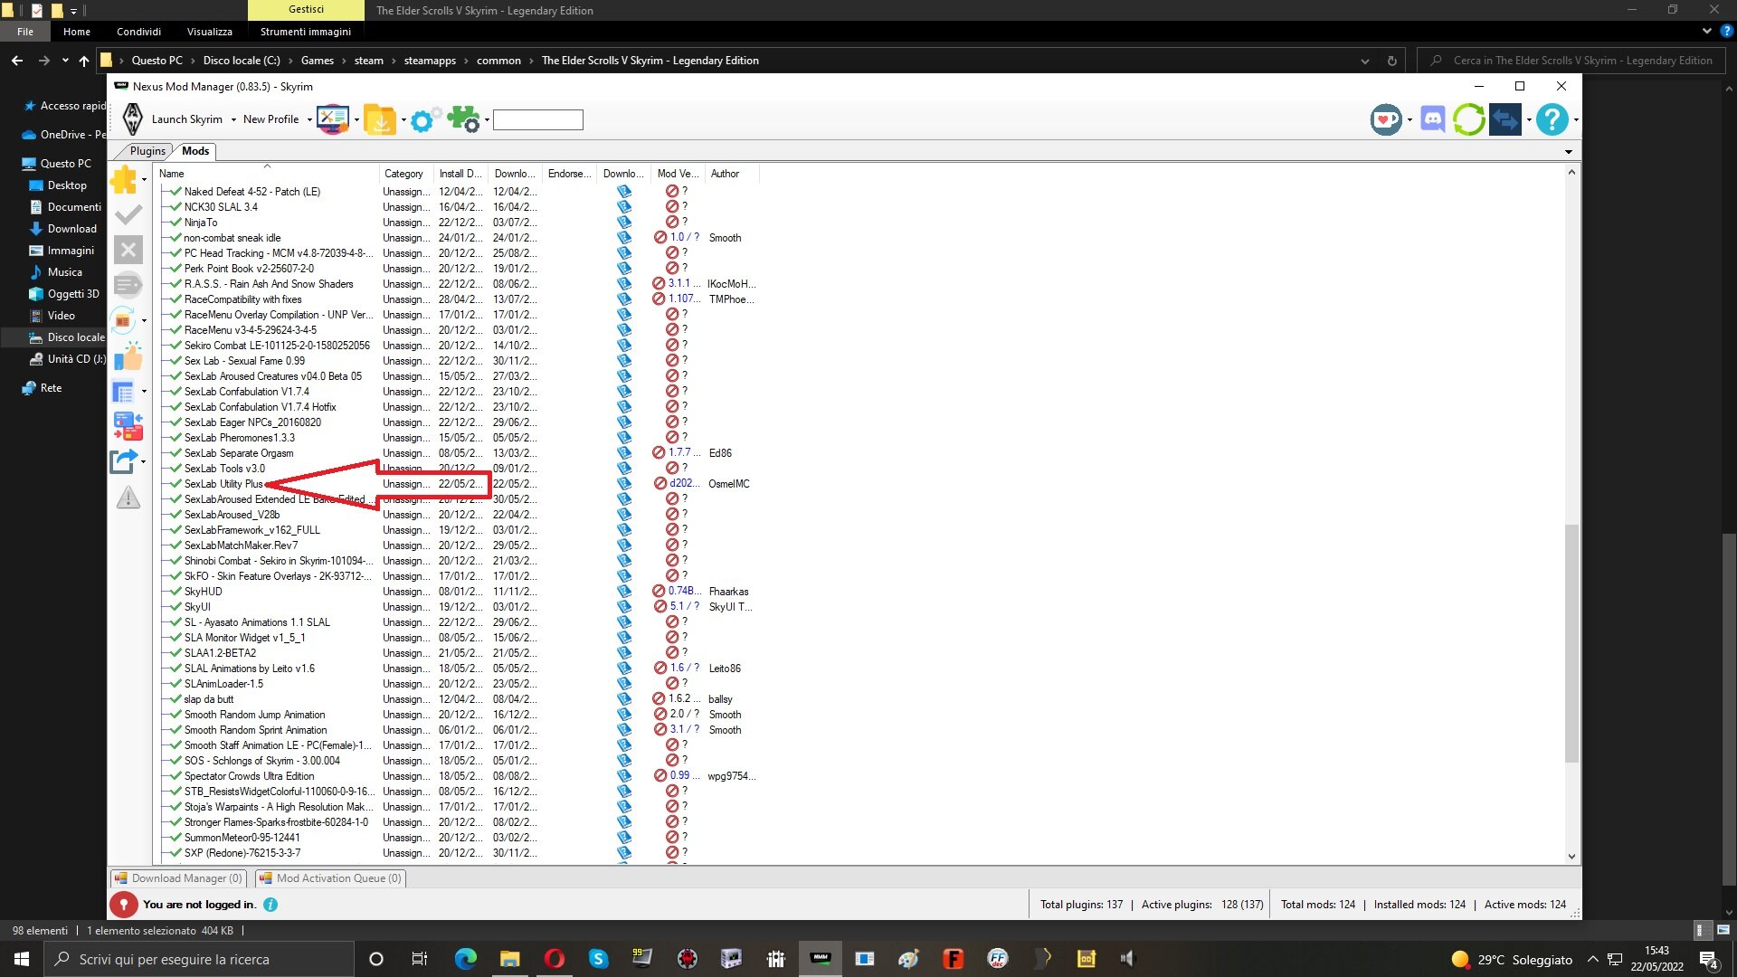Click the add mod puzzle icon in sidebar

click(x=124, y=180)
